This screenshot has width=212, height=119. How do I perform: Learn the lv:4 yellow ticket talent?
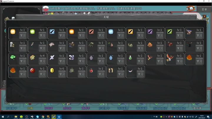coord(42,61)
